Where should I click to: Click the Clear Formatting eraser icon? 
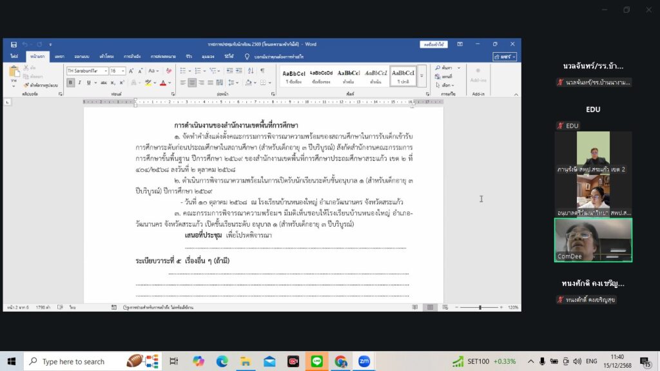point(167,71)
